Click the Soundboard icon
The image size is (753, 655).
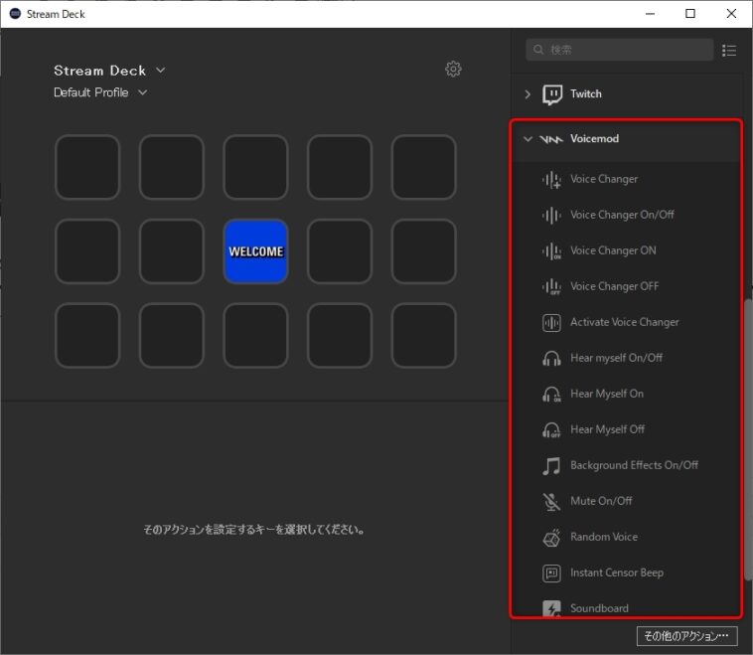click(551, 608)
